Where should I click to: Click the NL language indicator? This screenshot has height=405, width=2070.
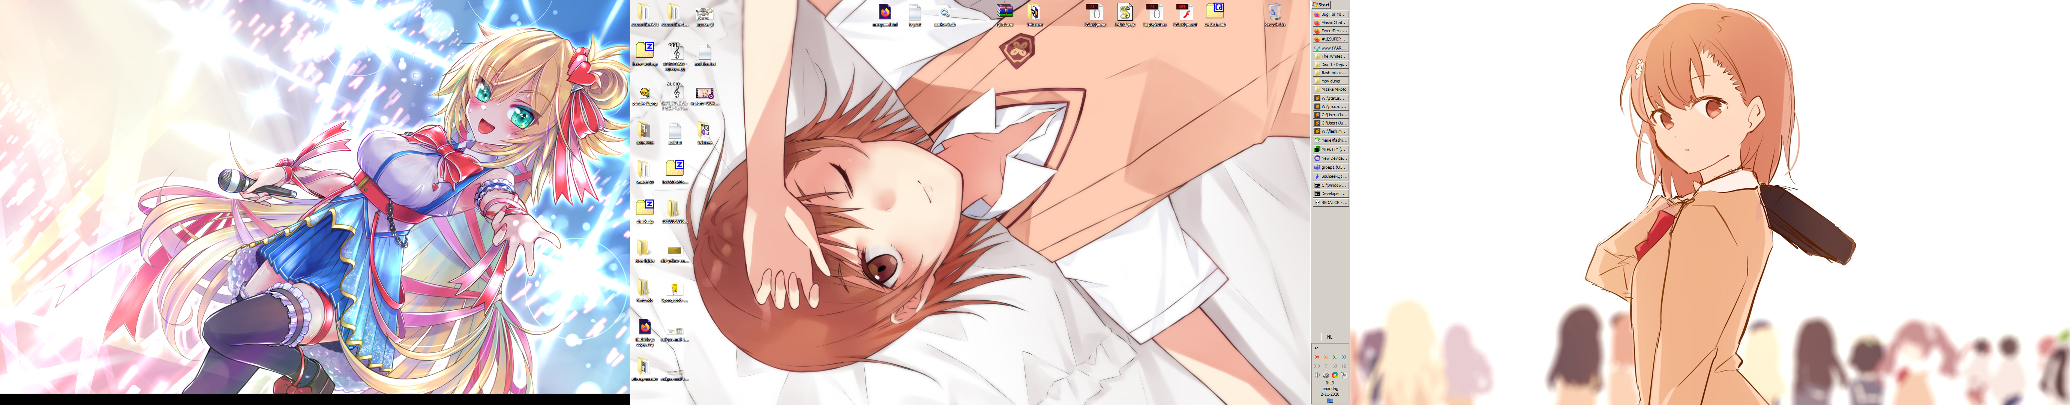pos(1330,337)
